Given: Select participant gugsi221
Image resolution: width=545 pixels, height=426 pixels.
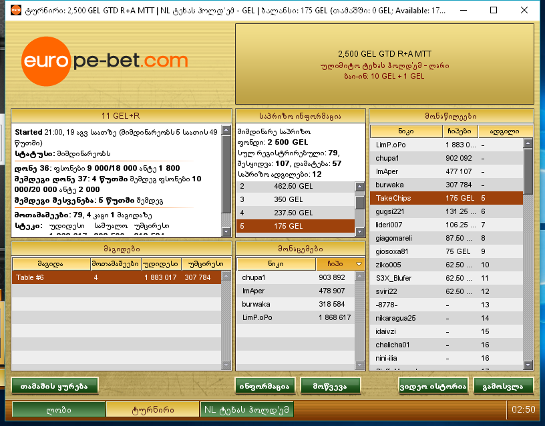Looking at the screenshot, I should coord(447,211).
